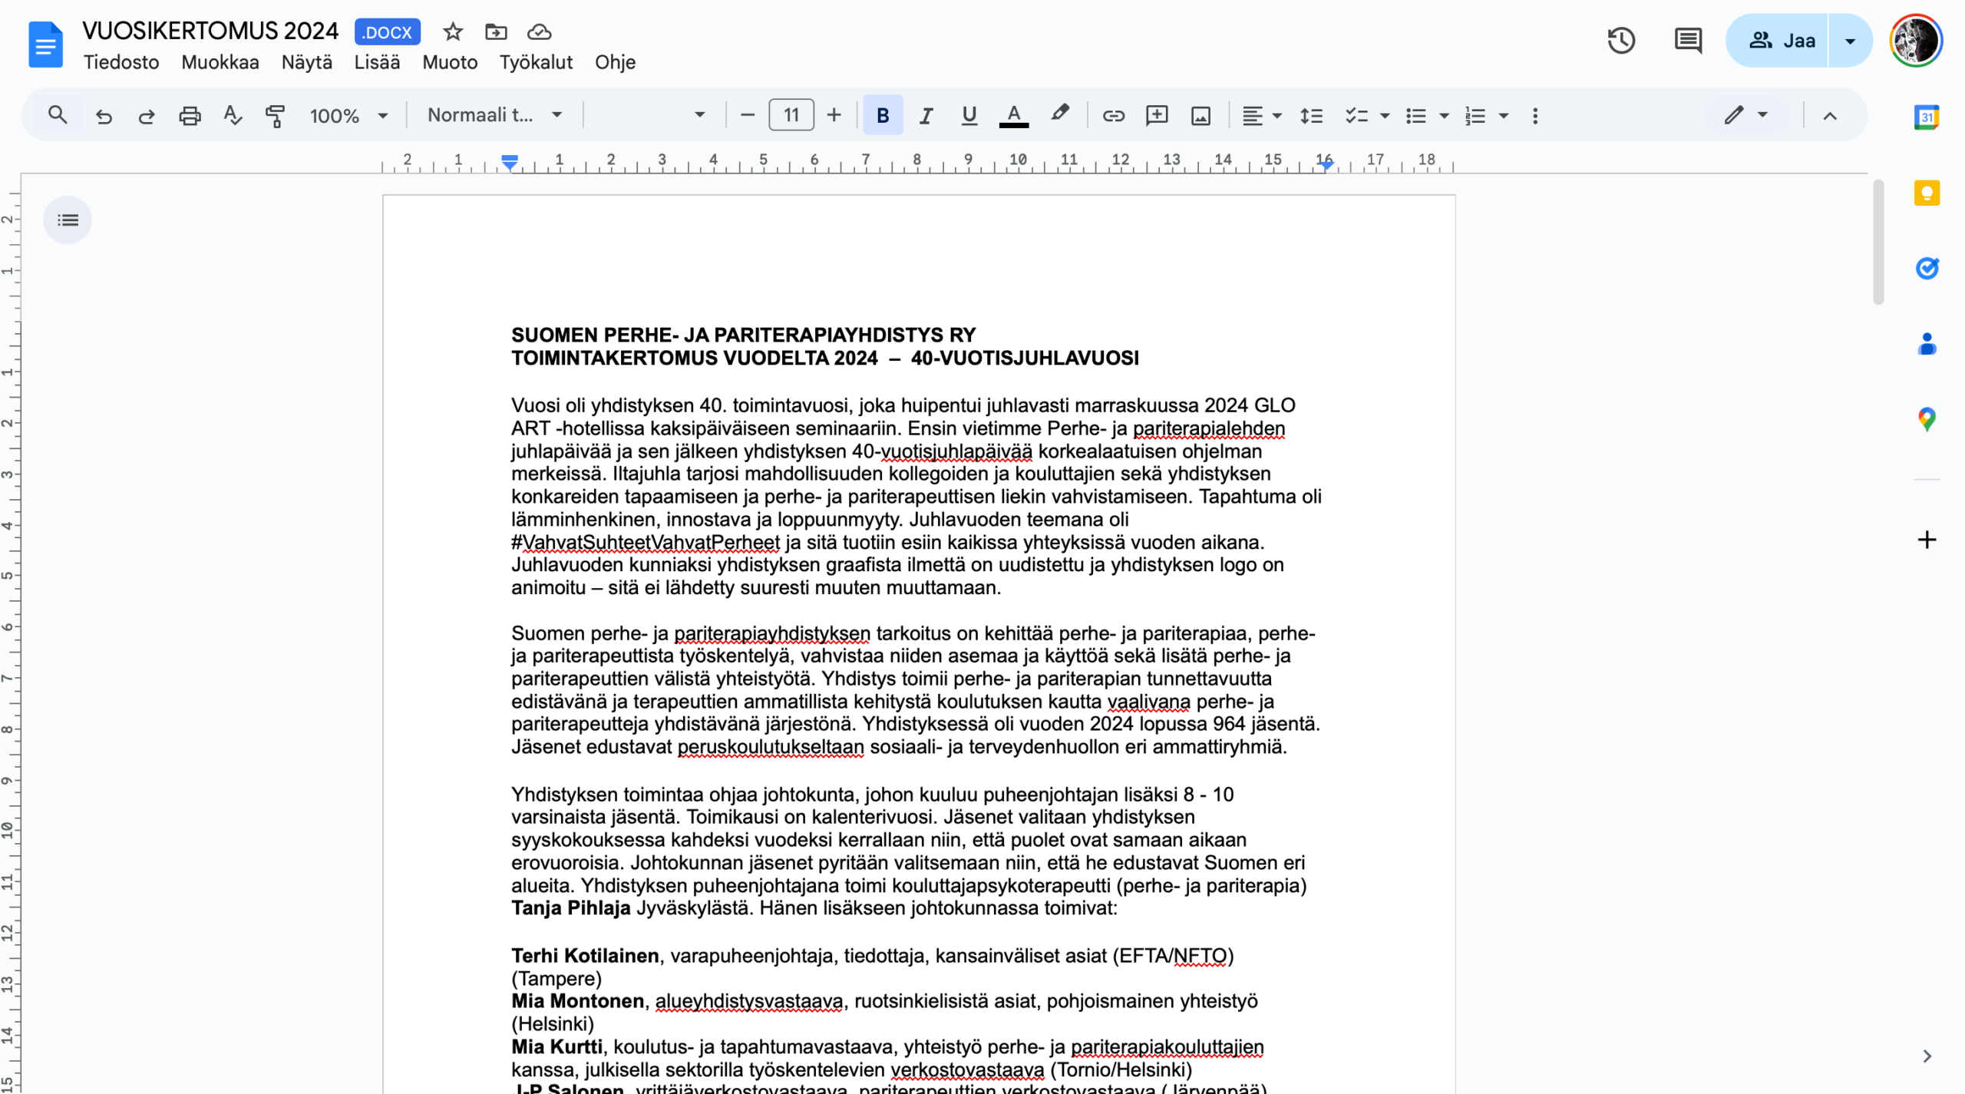1965x1094 pixels.
Task: Click the insert link icon
Action: (1113, 116)
